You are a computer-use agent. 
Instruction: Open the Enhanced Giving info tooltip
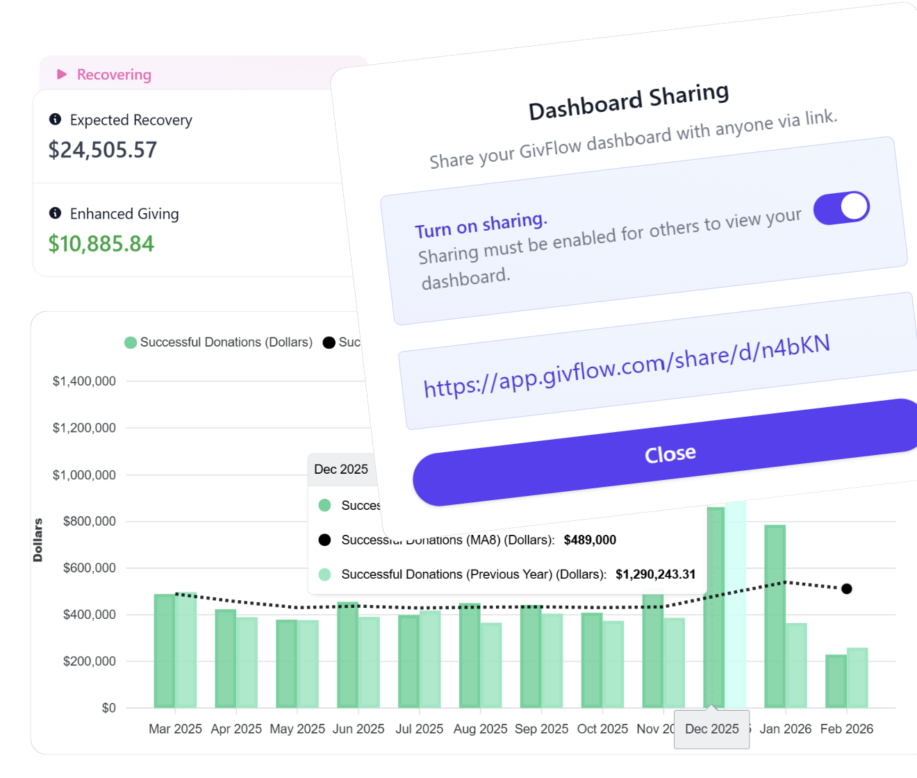click(x=56, y=213)
